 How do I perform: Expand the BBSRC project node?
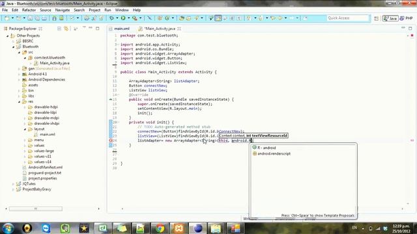[13, 41]
